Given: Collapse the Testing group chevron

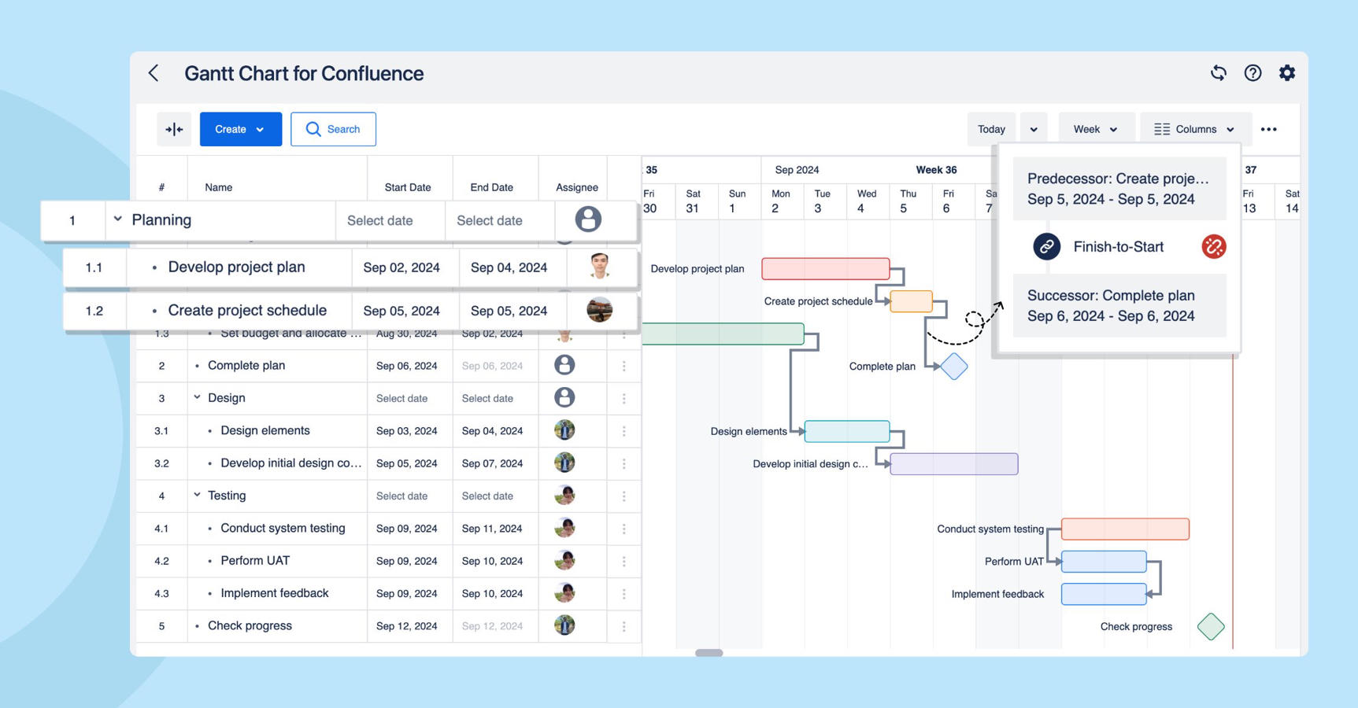Looking at the screenshot, I should click(197, 495).
